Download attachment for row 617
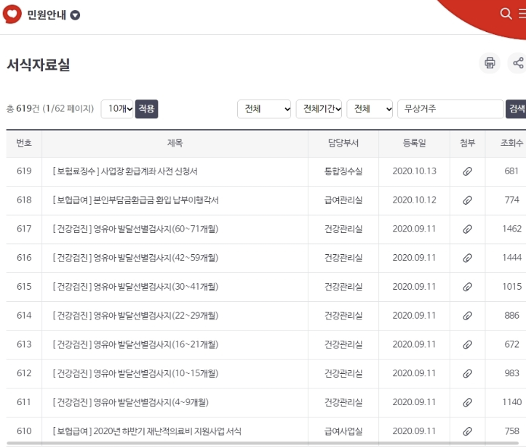Viewport: 526px width, 448px height. point(467,229)
